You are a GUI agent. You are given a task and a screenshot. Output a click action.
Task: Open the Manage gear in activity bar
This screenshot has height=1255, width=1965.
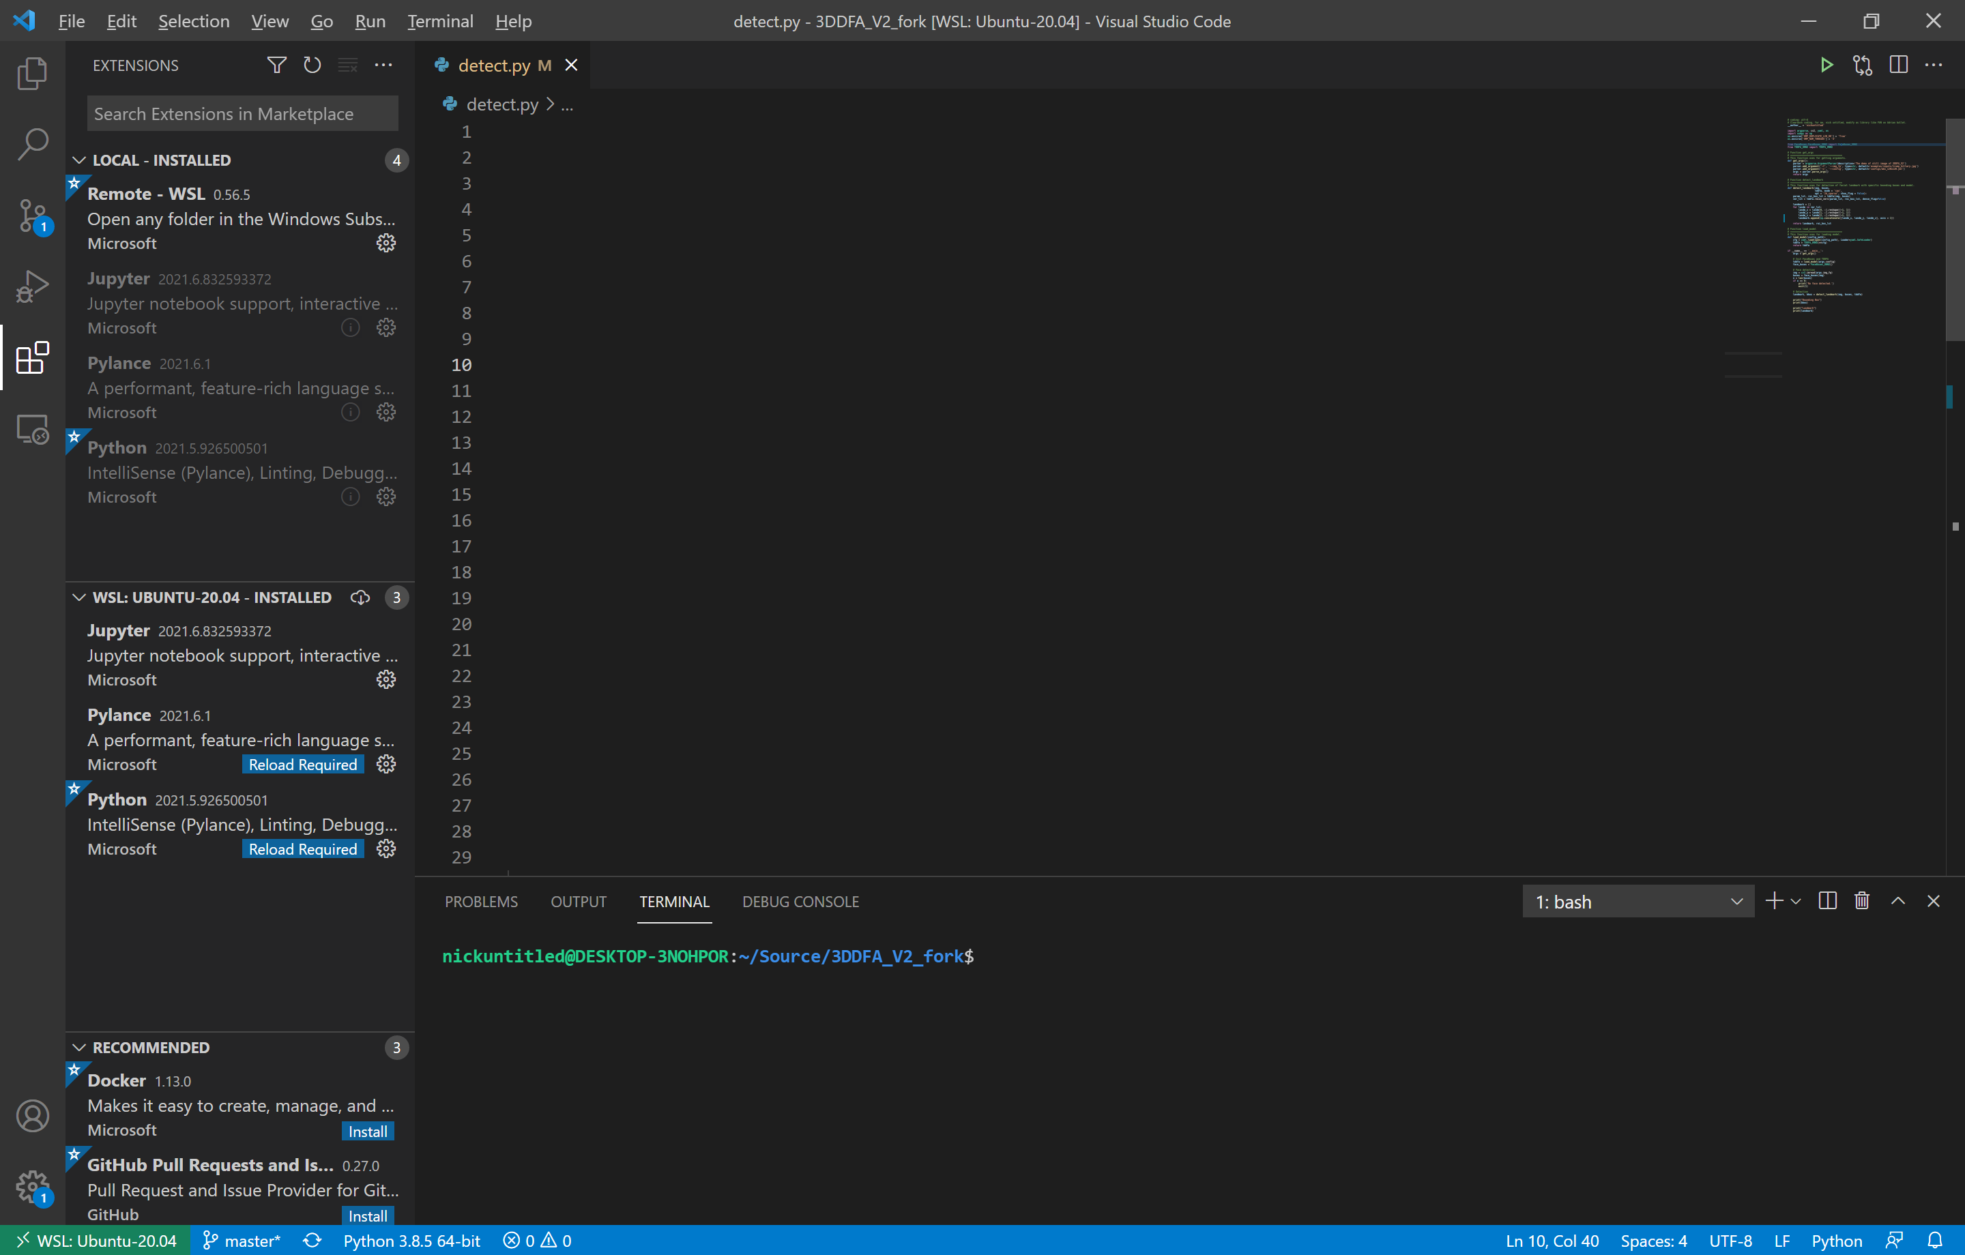33,1187
